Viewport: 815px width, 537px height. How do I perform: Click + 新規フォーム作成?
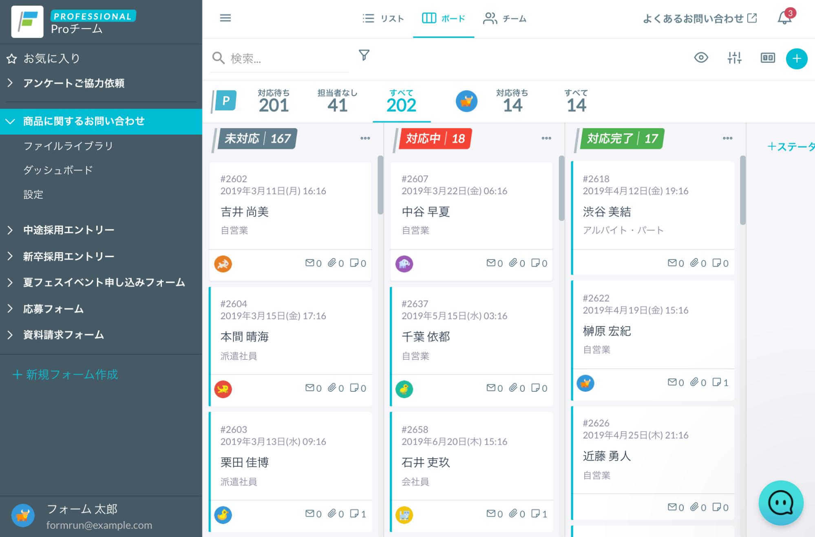pyautogui.click(x=65, y=374)
